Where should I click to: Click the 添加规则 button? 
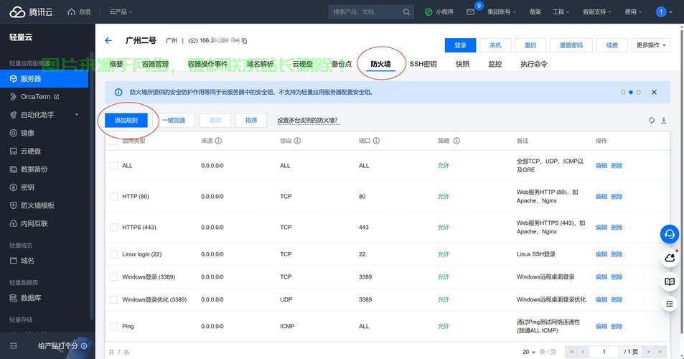(126, 121)
